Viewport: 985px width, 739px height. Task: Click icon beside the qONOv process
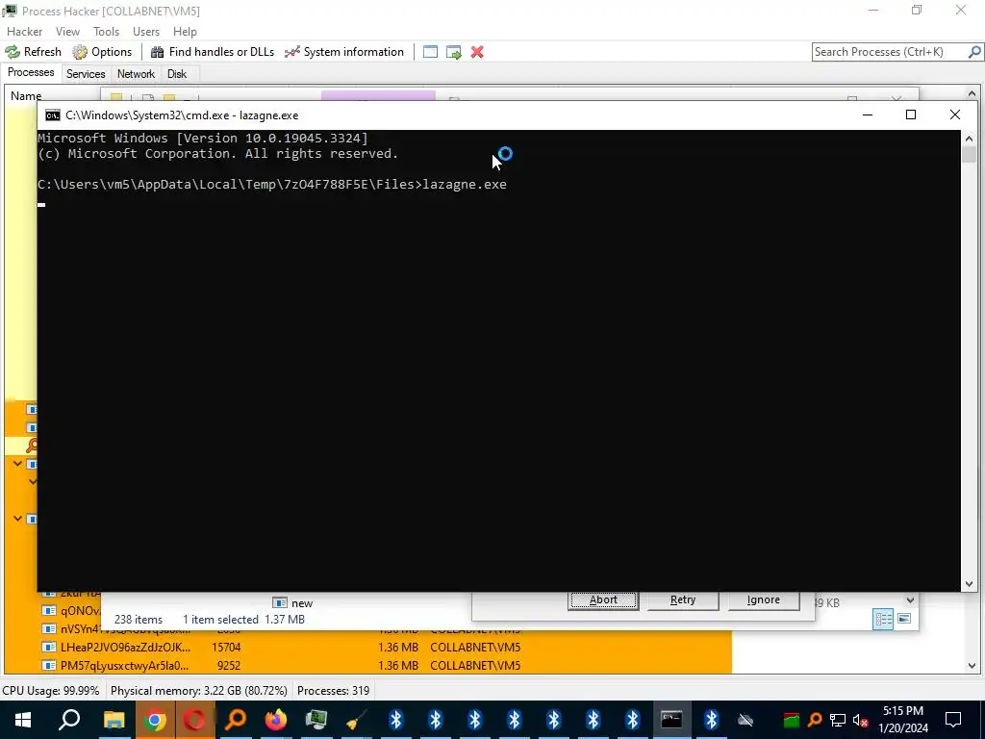point(49,610)
